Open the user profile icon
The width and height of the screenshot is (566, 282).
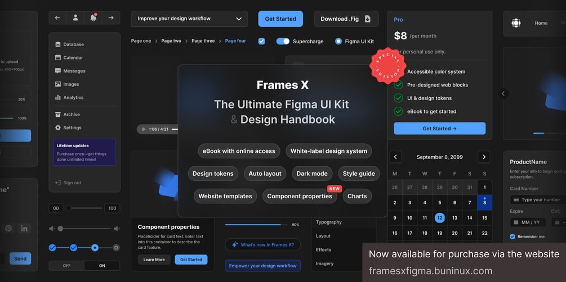[x=75, y=17]
